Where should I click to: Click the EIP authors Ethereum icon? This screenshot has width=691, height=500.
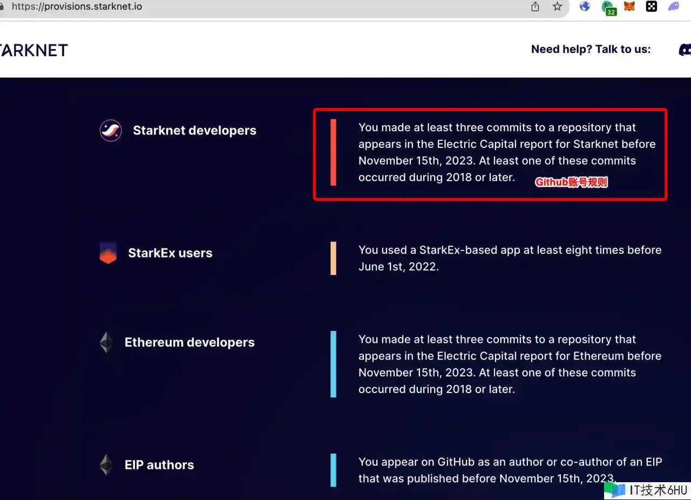106,465
